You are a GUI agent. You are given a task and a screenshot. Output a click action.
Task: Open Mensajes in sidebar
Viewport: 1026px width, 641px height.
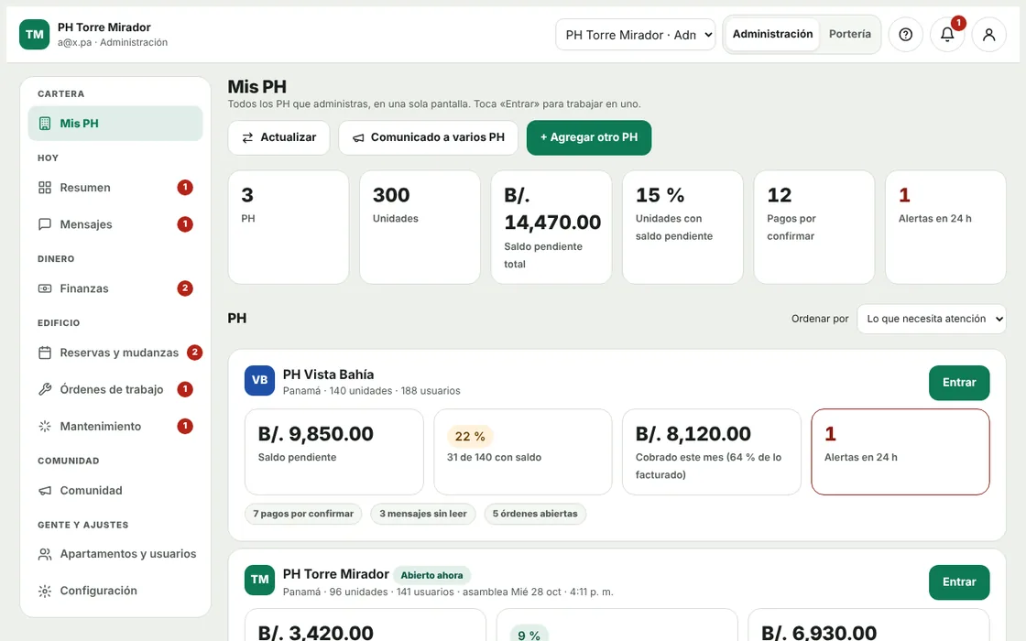tap(115, 224)
